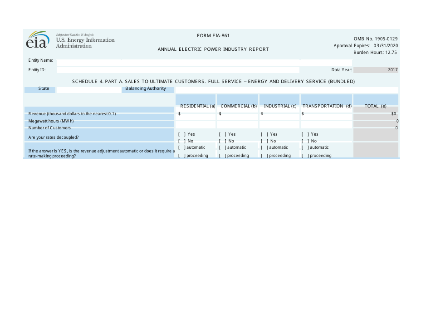This screenshot has width=431, height=333.
Task: Click the EIA logo in the header
Action: point(37,41)
